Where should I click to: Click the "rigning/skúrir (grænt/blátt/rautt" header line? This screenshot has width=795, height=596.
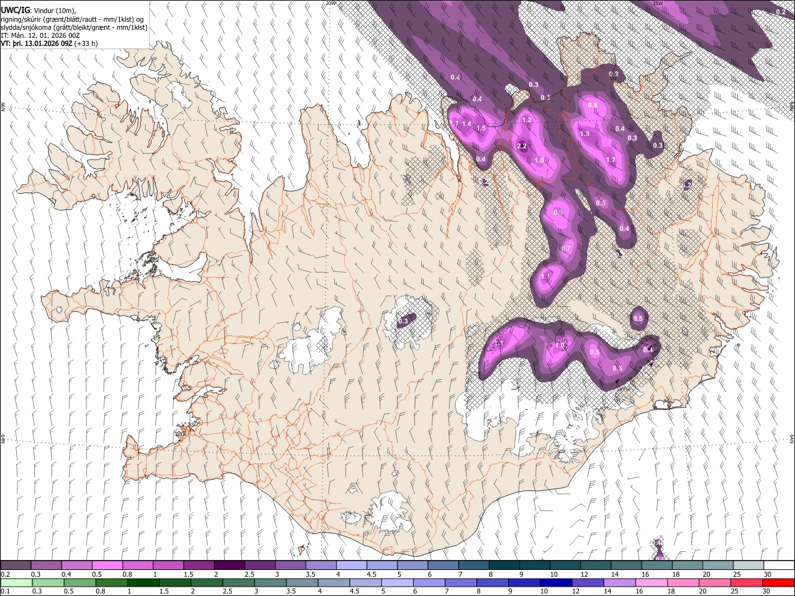pos(72,19)
